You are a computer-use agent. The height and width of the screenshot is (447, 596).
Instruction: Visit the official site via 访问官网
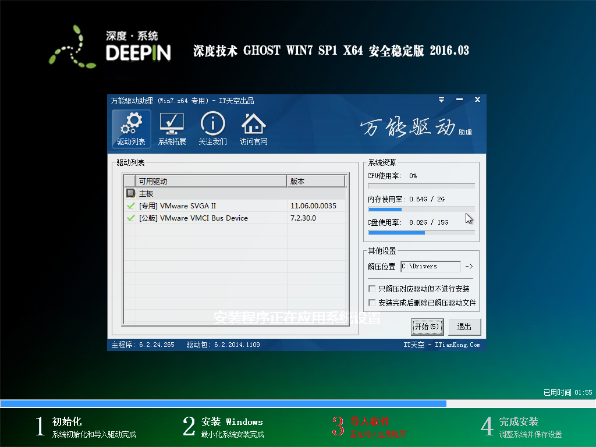click(x=254, y=129)
